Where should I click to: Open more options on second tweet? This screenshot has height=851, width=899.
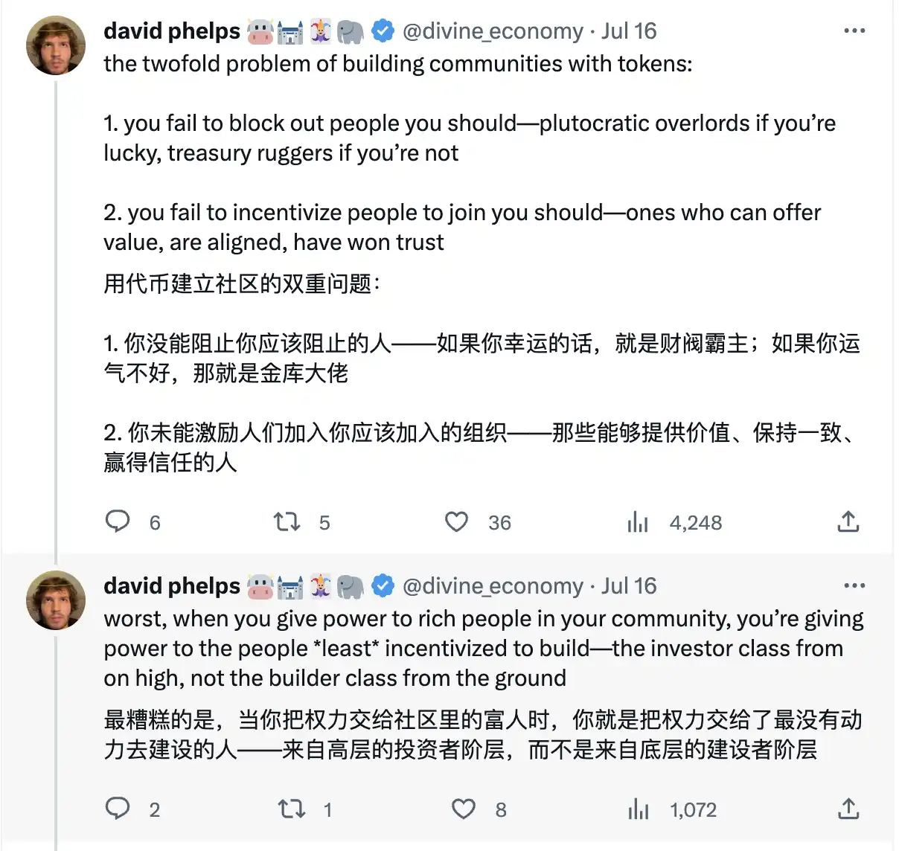pyautogui.click(x=854, y=585)
